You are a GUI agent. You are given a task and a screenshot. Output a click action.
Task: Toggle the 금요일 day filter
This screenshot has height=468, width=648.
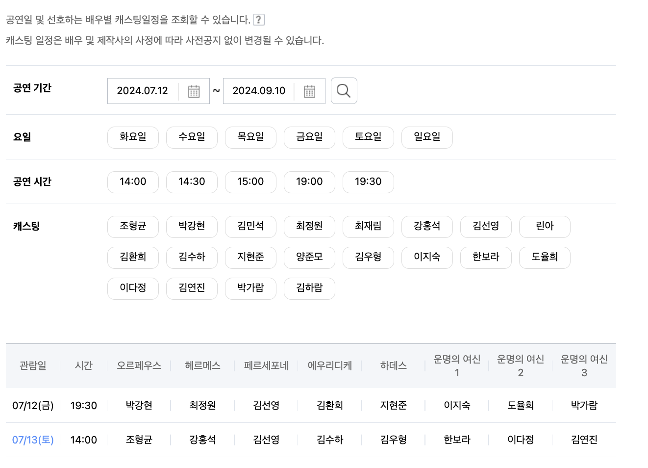point(309,137)
